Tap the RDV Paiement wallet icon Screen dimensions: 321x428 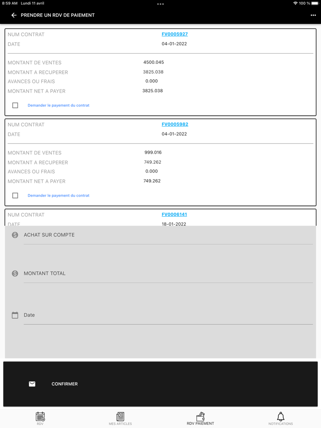pos(200,417)
